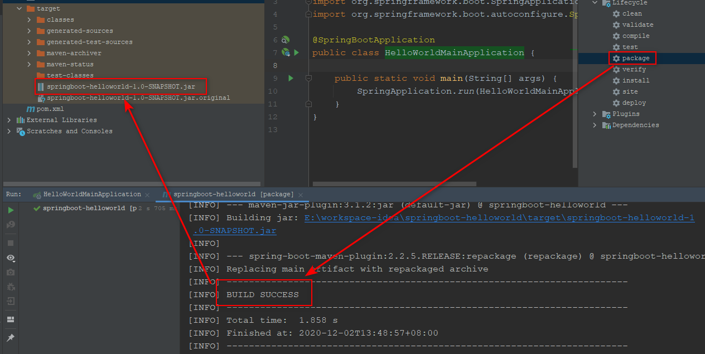Click the restore layout icon in Run panel

click(x=11, y=319)
